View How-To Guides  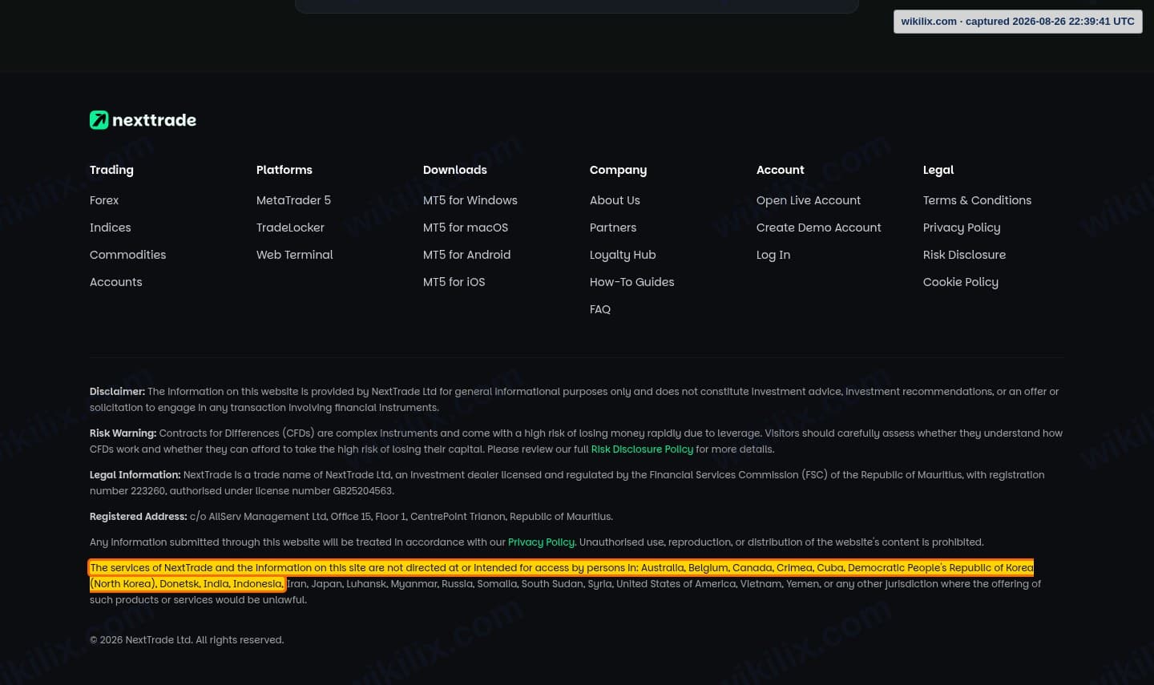(632, 282)
